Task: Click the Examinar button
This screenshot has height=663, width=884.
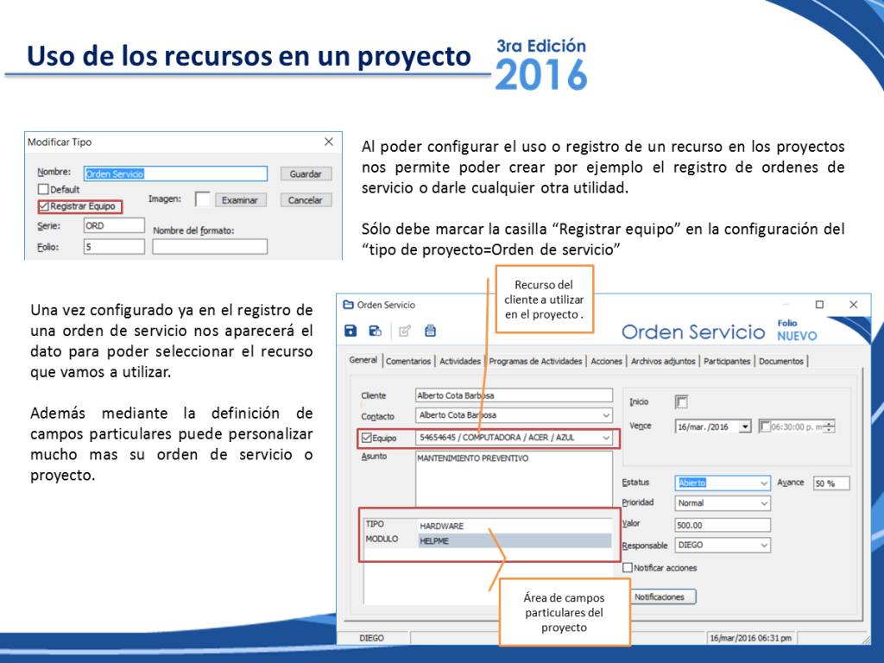Action: [x=240, y=200]
